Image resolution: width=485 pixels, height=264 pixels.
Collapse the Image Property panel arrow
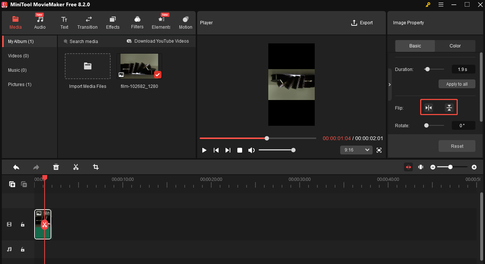tap(390, 85)
